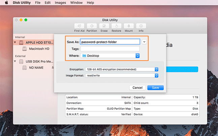This screenshot has width=218, height=136.
Task: Click the 'Verified' S.M.A.R.T. status value
Action: tap(126, 114)
